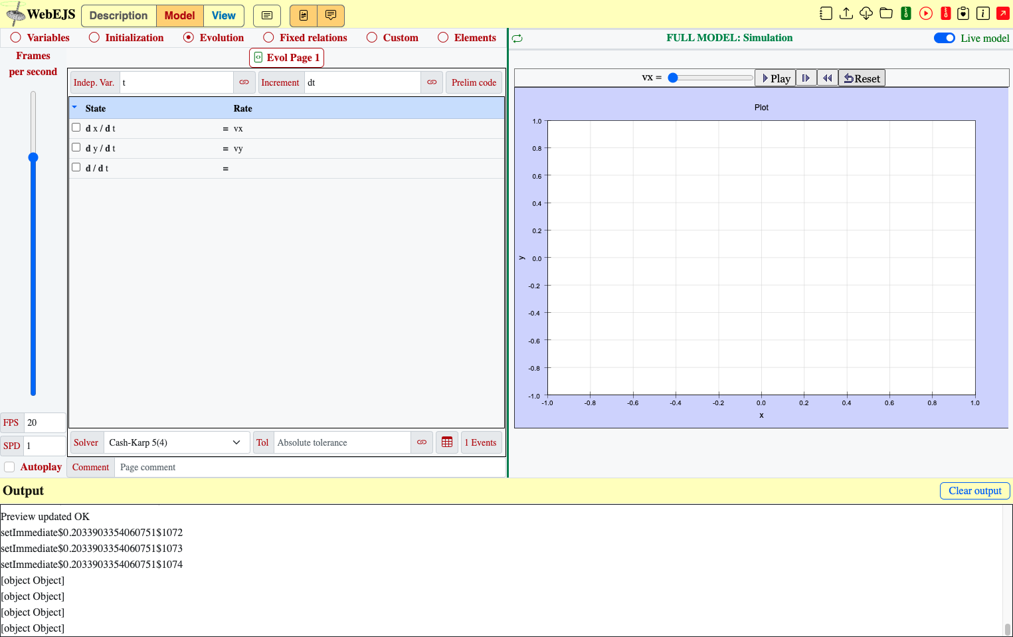Start the simulation with Play

coord(776,78)
